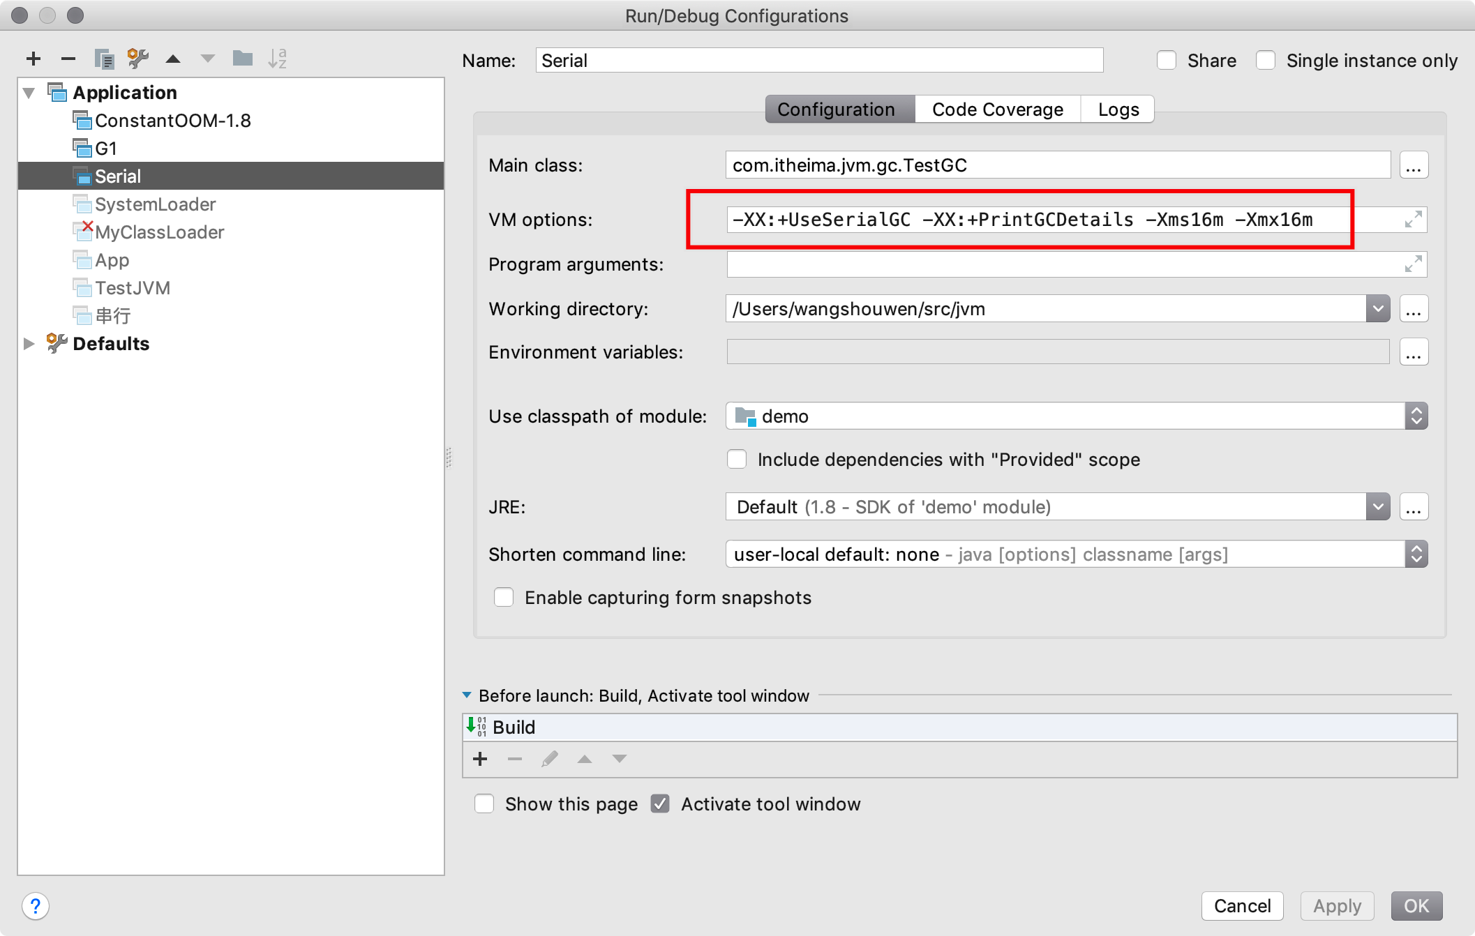Open the Shorten command line dropdown

(1416, 554)
